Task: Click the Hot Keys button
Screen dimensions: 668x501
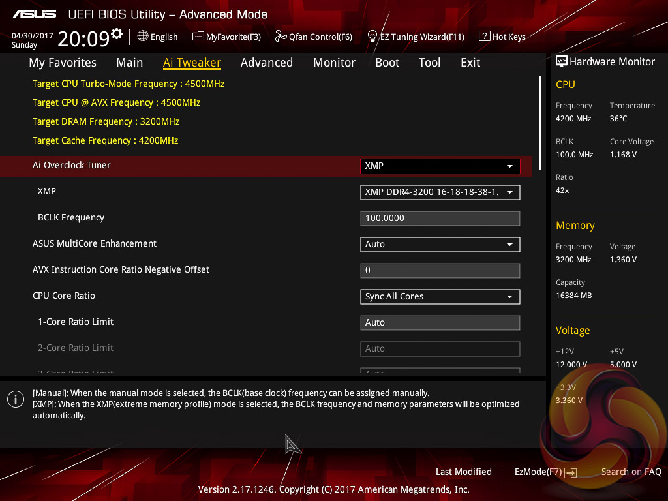Action: tap(502, 37)
